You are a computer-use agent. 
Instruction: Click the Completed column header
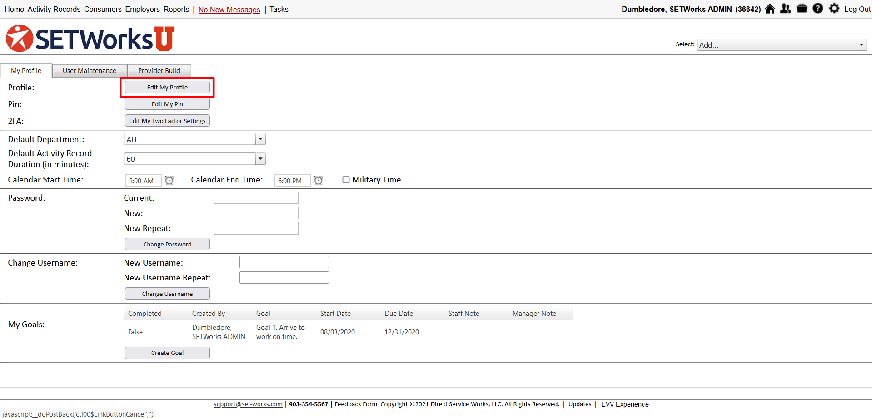[145, 314]
